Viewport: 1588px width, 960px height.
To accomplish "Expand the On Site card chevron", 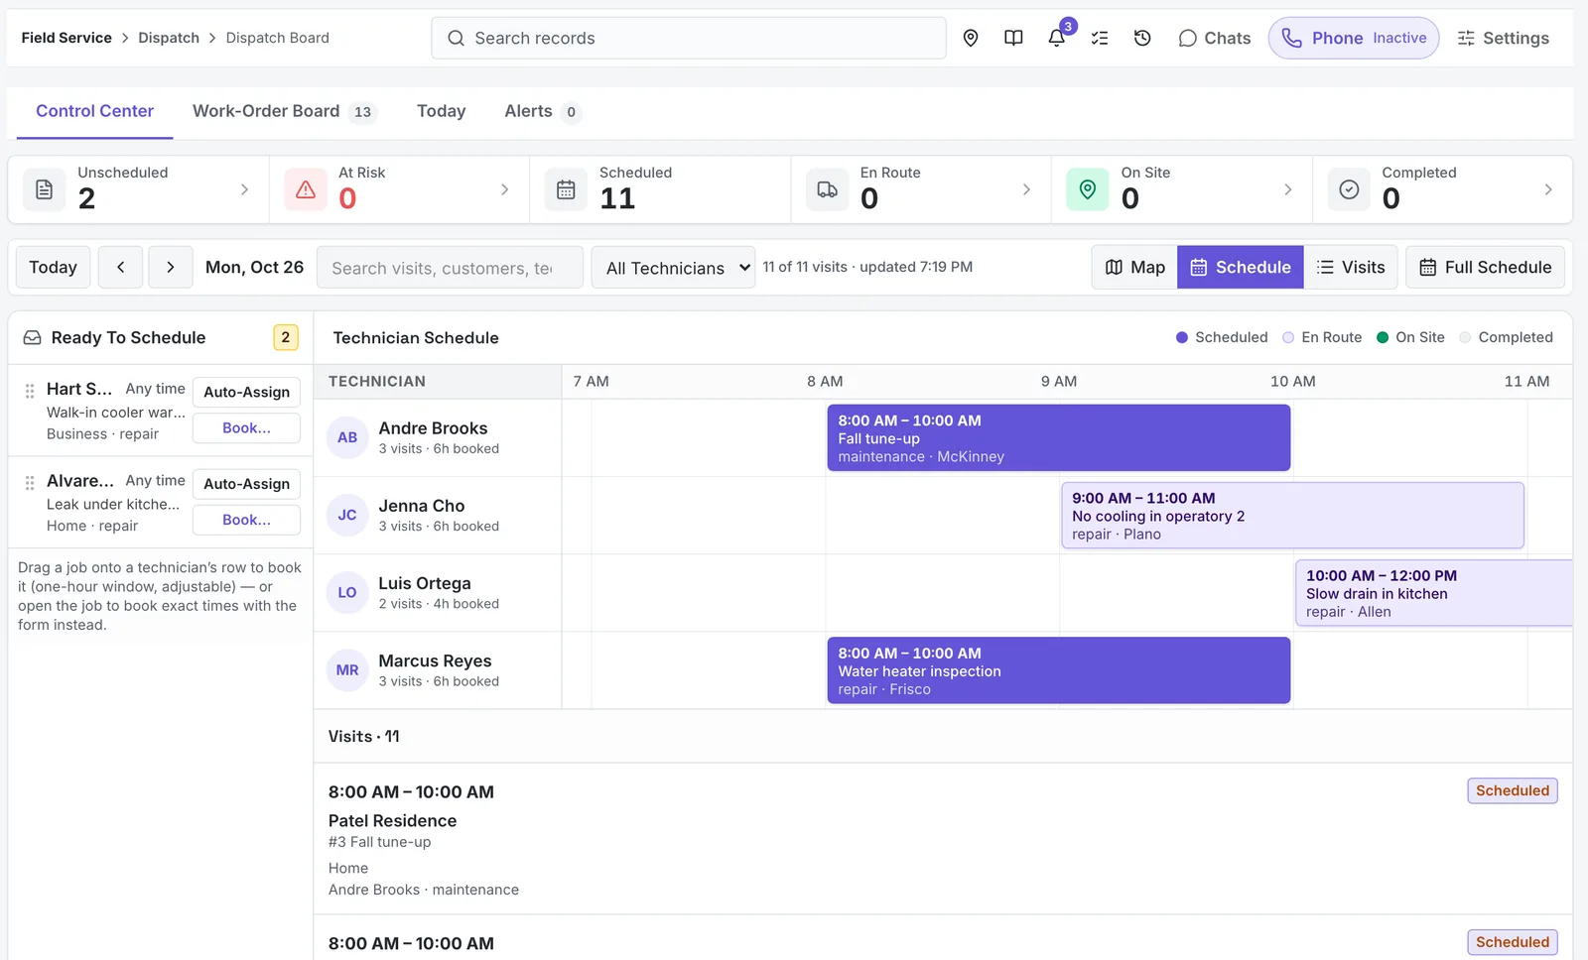I will 1287,189.
